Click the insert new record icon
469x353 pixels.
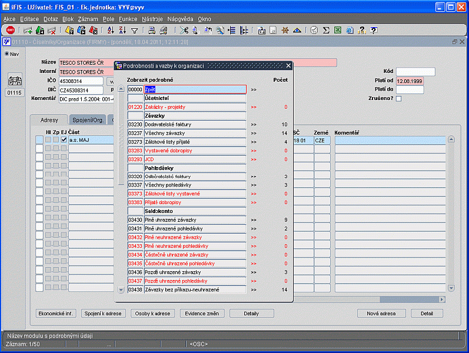(x=28, y=30)
